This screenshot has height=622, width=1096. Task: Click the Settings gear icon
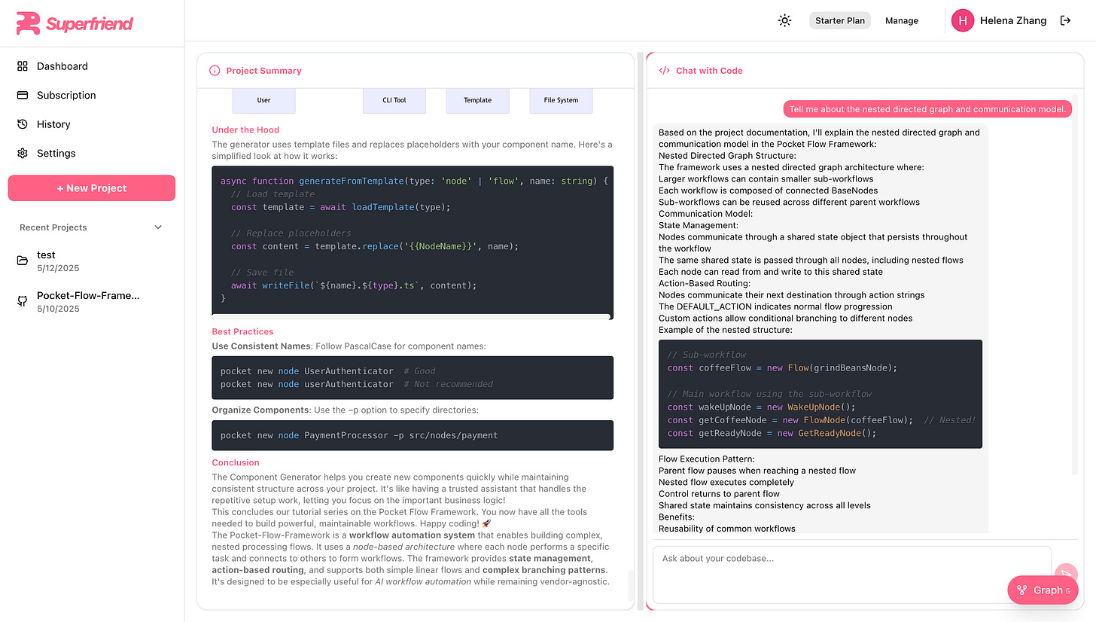23,153
